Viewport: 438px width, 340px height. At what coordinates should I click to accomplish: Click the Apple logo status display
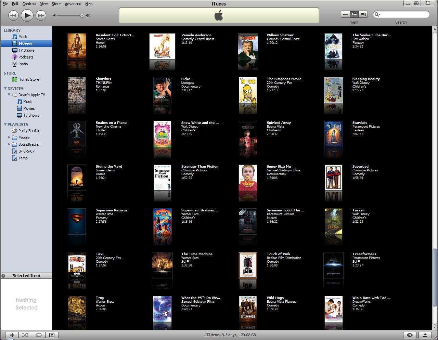tap(219, 16)
